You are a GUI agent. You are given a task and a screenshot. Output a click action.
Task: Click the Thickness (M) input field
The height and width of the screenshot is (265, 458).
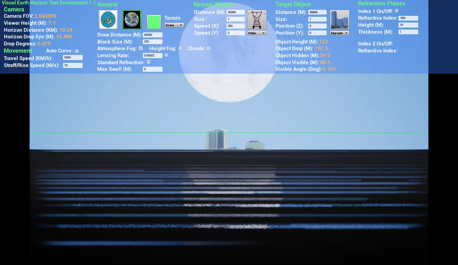tap(408, 32)
